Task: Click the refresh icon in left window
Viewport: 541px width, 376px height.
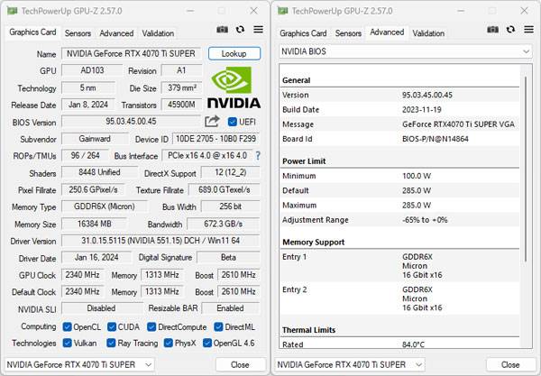Action: point(240,30)
